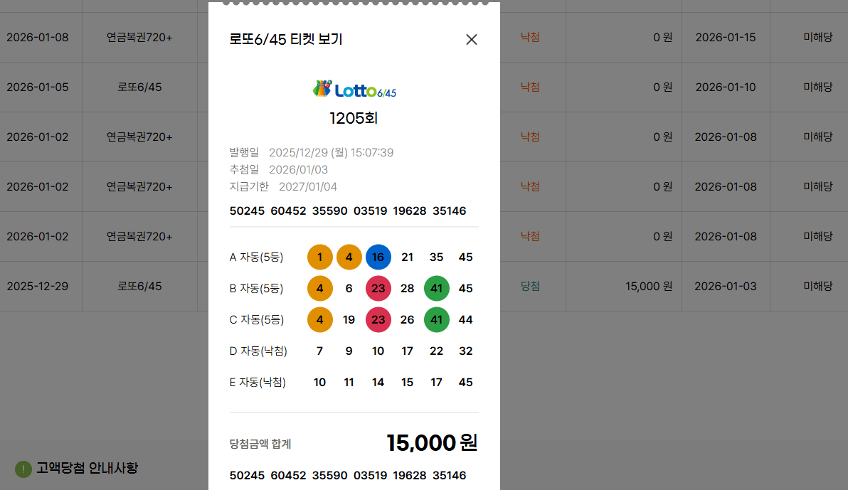Click orange ball 4 in row A
848x490 pixels.
point(349,257)
